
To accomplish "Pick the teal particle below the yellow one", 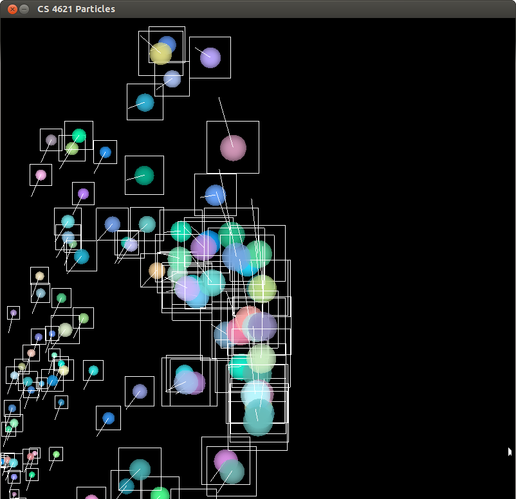I will point(145,102).
